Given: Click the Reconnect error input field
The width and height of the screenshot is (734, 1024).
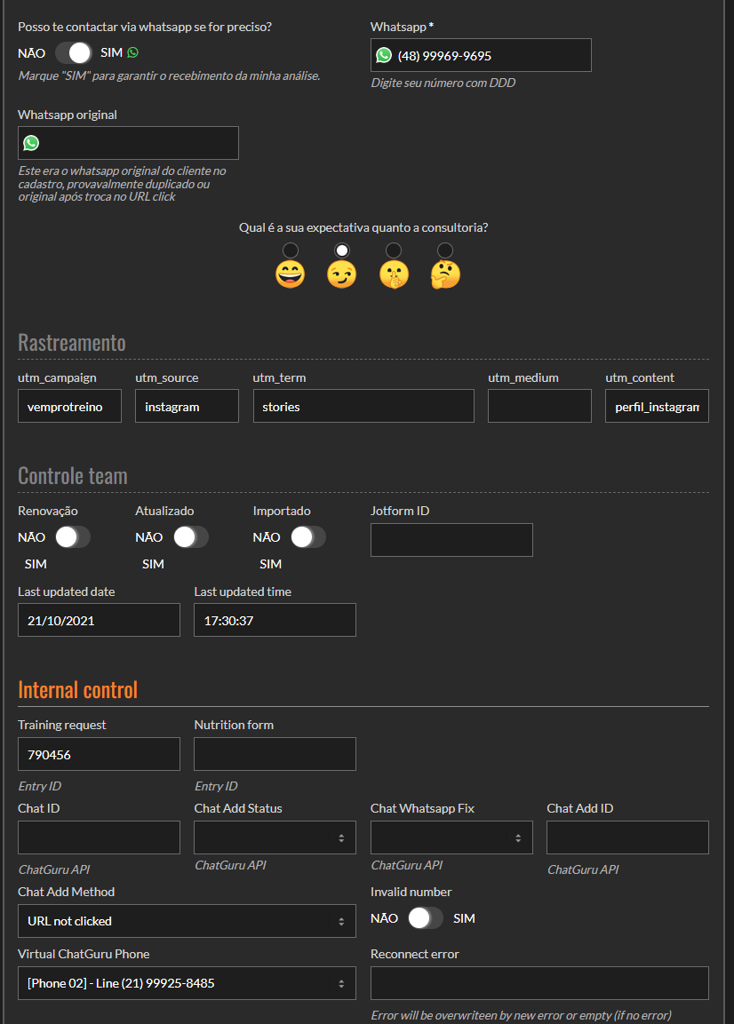Looking at the screenshot, I should 540,983.
